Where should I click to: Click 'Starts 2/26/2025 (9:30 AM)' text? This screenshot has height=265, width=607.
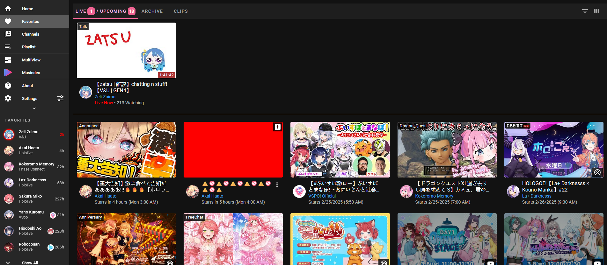tap(549, 202)
